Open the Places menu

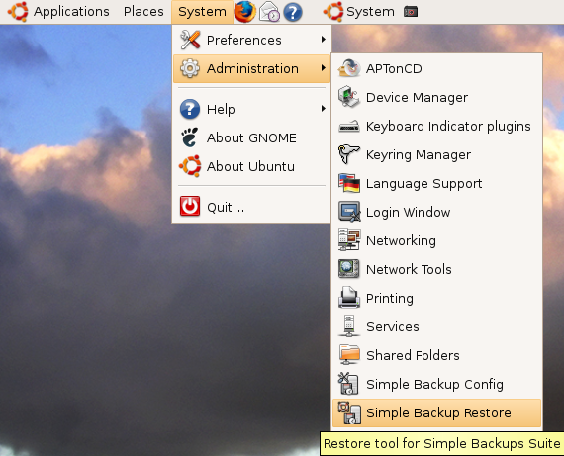[143, 12]
